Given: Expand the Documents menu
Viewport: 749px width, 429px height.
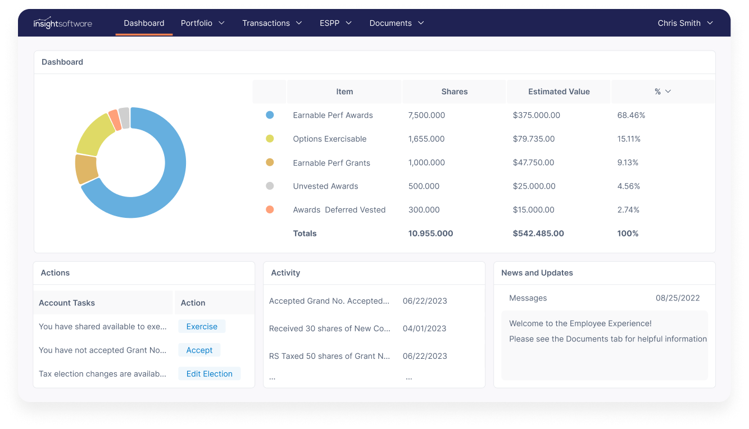Looking at the screenshot, I should [396, 23].
